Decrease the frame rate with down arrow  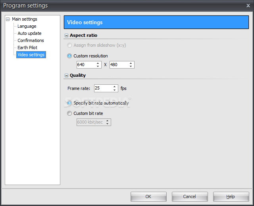(115, 90)
